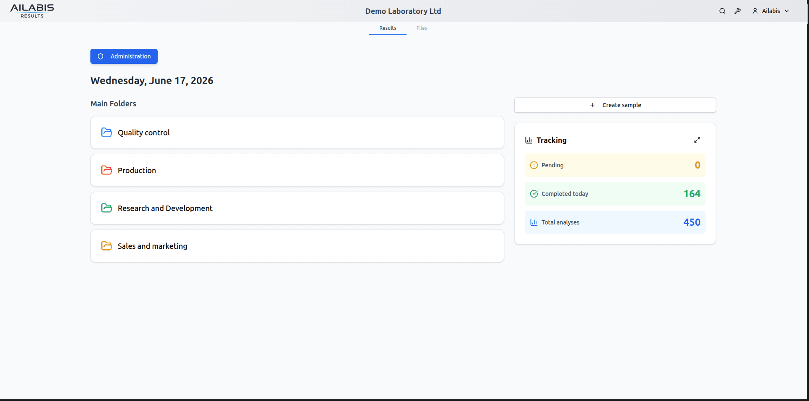Click the blue Quality control folder icon

click(x=107, y=132)
